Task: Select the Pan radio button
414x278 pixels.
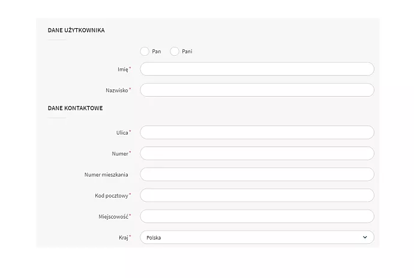Action: pyautogui.click(x=145, y=52)
